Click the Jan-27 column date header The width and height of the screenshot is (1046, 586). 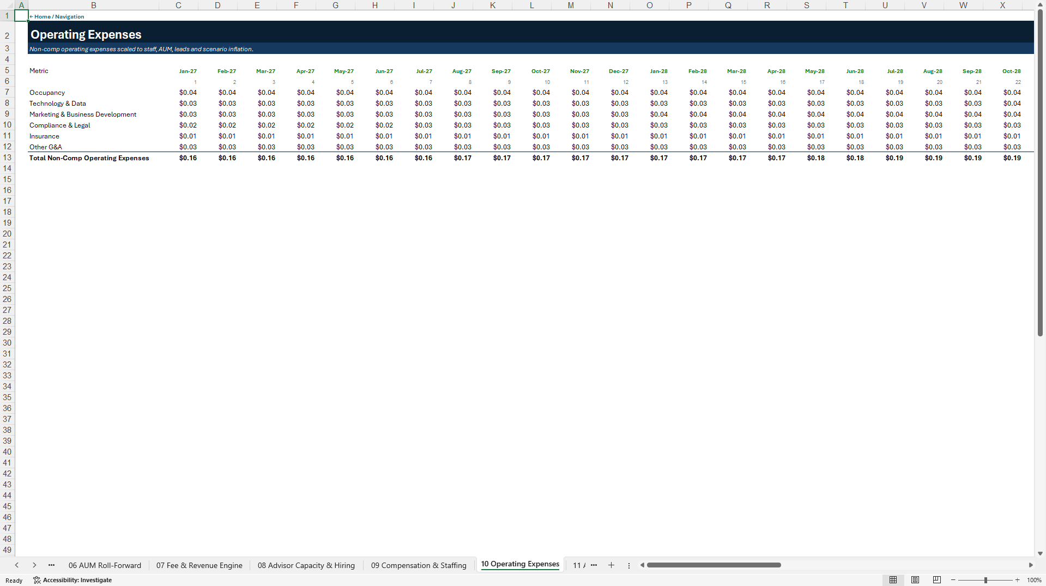[188, 71]
